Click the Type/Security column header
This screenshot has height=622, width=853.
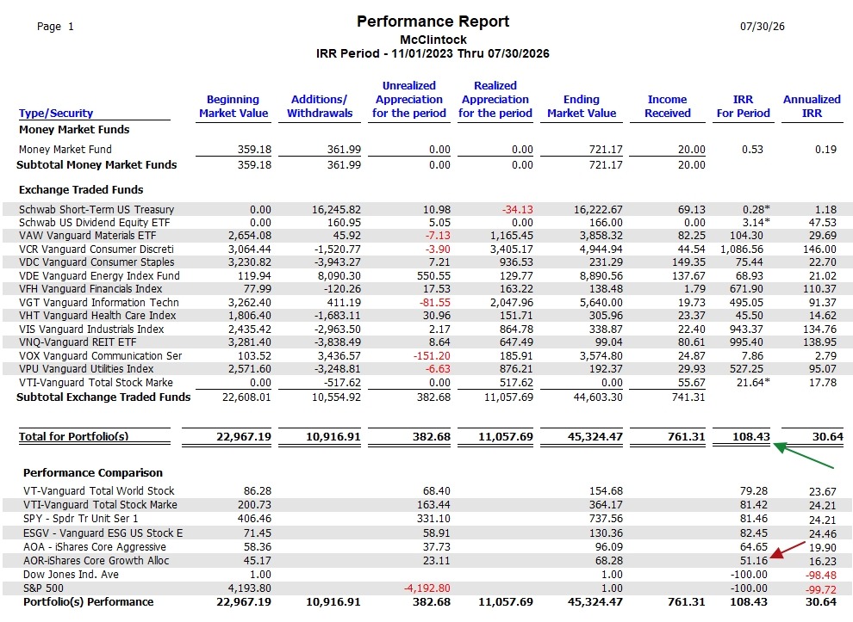56,113
